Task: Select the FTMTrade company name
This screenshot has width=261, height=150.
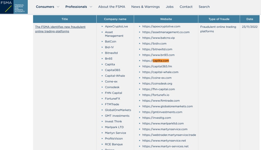Action: [x=112, y=104]
